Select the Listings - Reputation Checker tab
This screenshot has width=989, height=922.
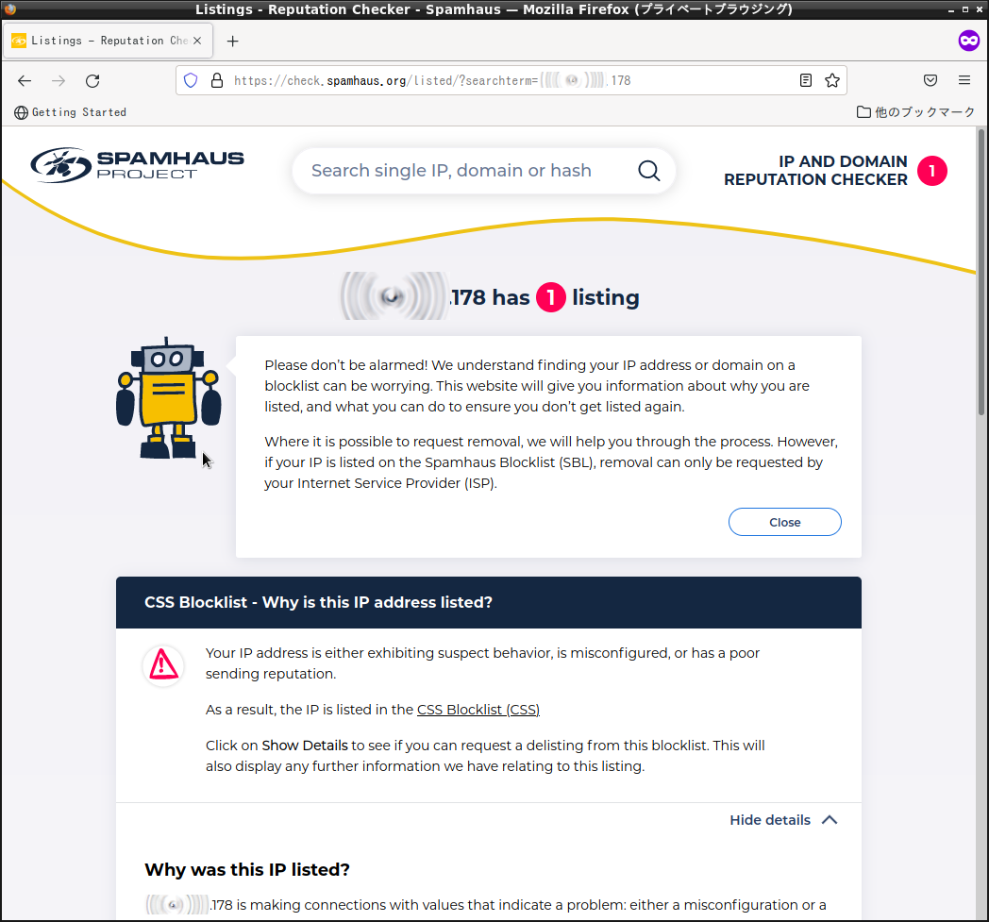[108, 41]
